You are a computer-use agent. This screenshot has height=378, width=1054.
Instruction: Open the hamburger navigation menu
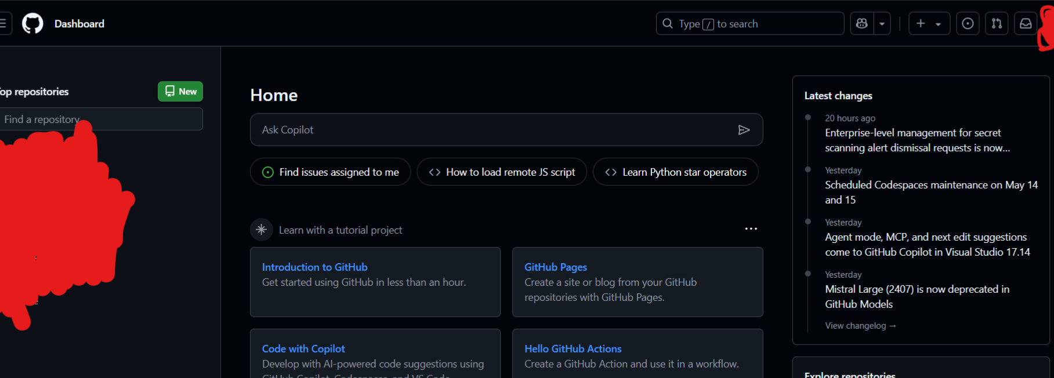tap(3, 24)
